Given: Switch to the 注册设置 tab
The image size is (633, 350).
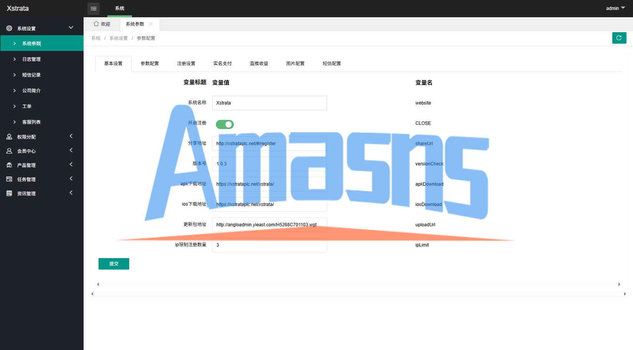Looking at the screenshot, I should coord(186,64).
